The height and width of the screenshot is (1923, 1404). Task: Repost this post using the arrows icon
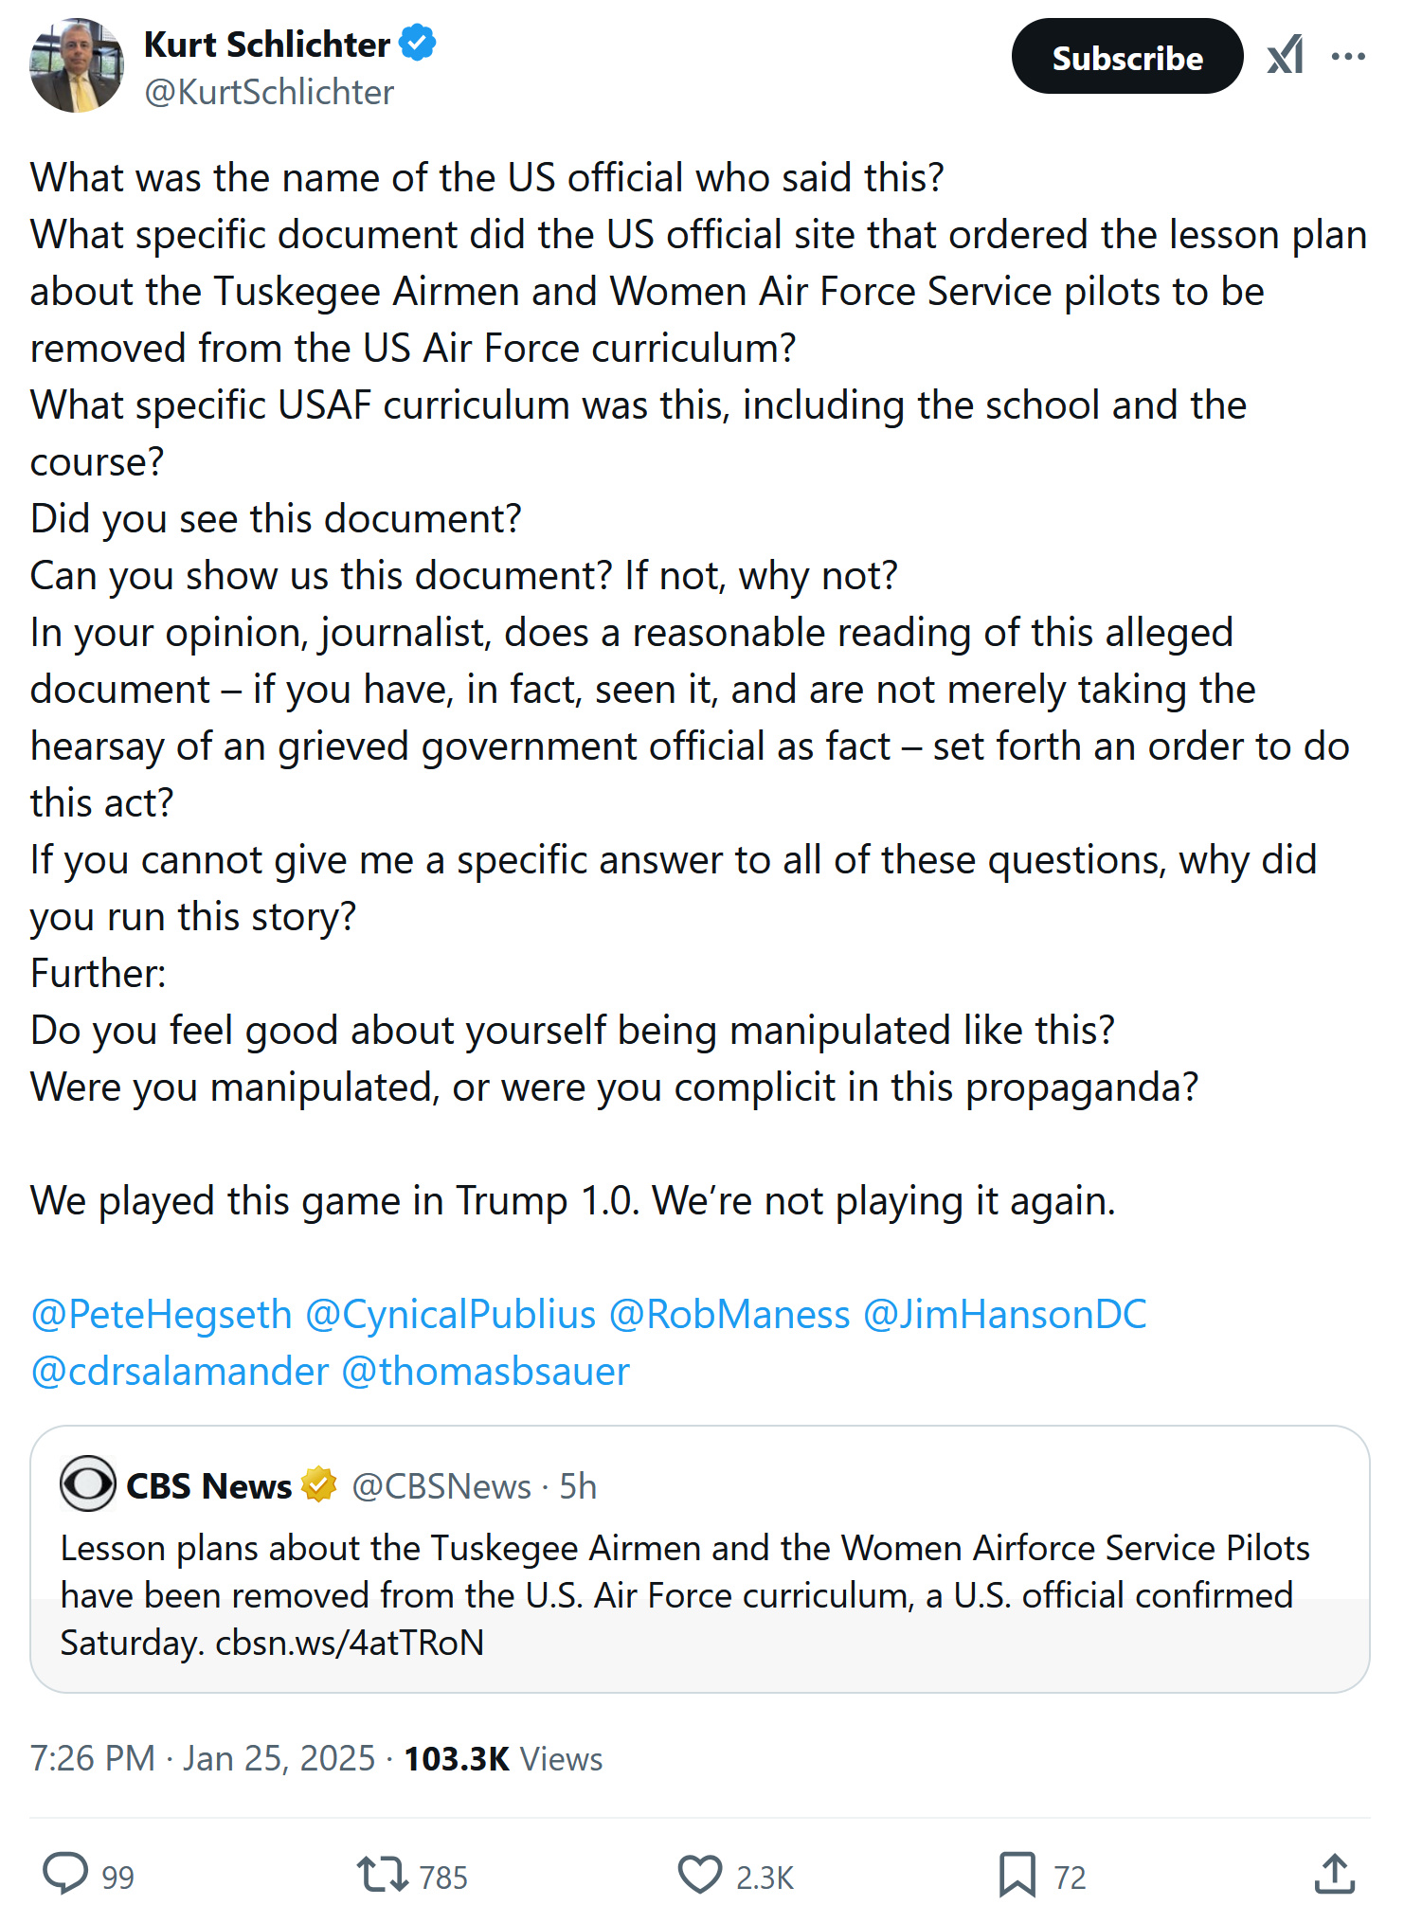tap(382, 1874)
